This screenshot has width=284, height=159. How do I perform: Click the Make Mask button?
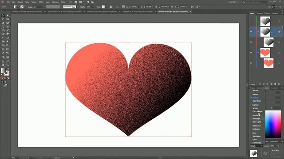276,151
